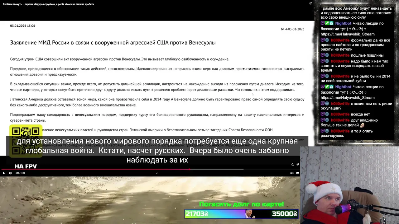Expand the upward chevron in the player bar
Image resolution: width=399 pixels, height=224 pixels.
[157, 173]
